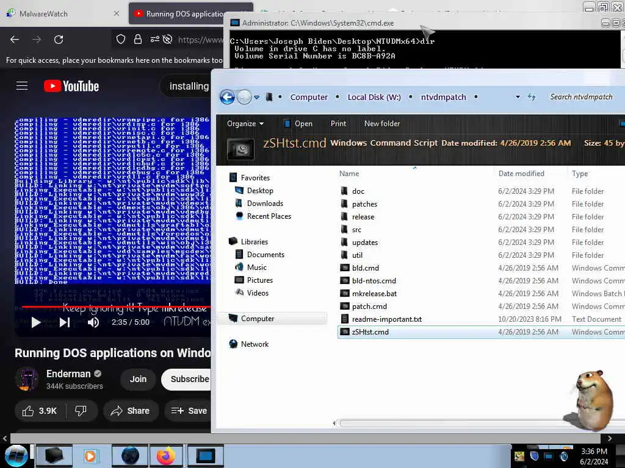Viewport: 625px width, 468px height.
Task: Open Downloads under Favorites
Action: [265, 204]
